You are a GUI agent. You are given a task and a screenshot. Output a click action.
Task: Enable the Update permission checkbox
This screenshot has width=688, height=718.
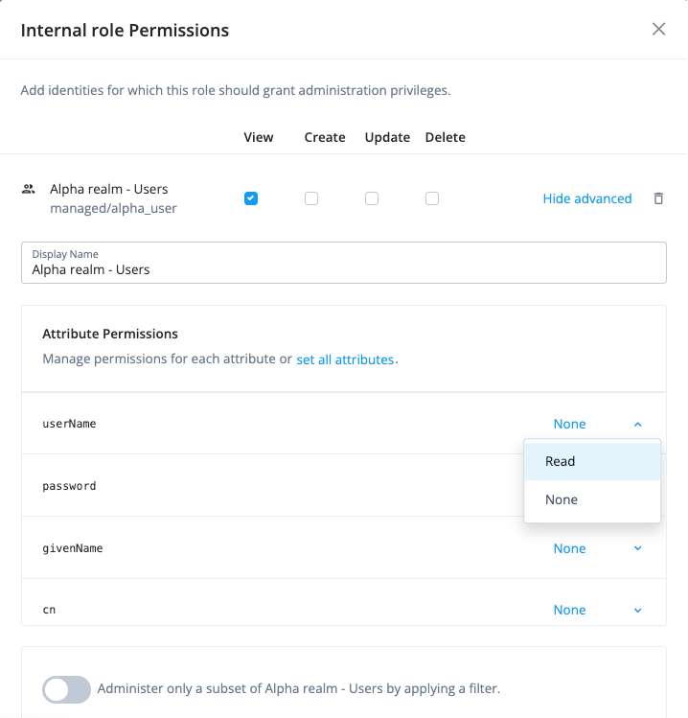coord(372,198)
